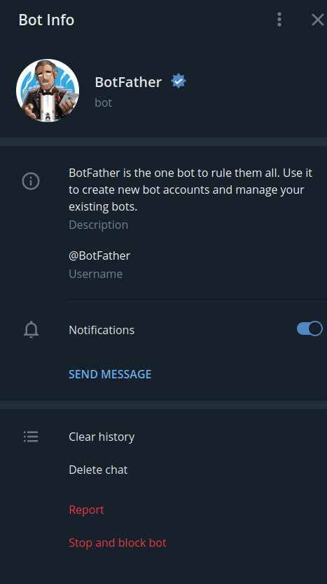This screenshot has height=584, width=327.
Task: Disable the Notifications toggle switch
Action: (x=309, y=329)
